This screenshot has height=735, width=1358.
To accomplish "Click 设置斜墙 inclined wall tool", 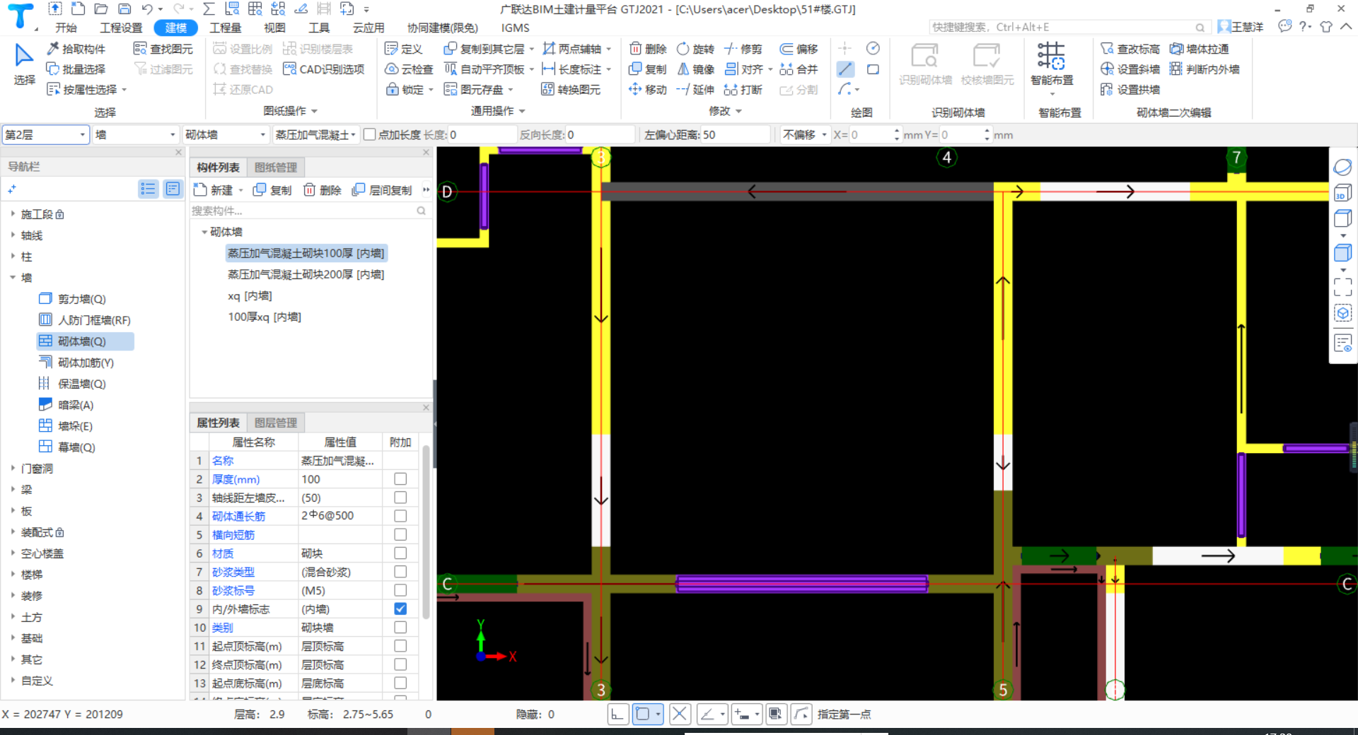I will click(x=1130, y=69).
